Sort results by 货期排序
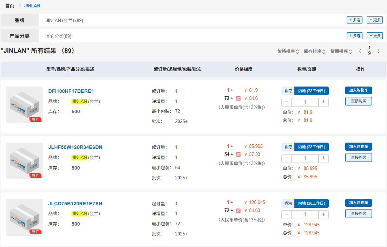 tap(341, 51)
